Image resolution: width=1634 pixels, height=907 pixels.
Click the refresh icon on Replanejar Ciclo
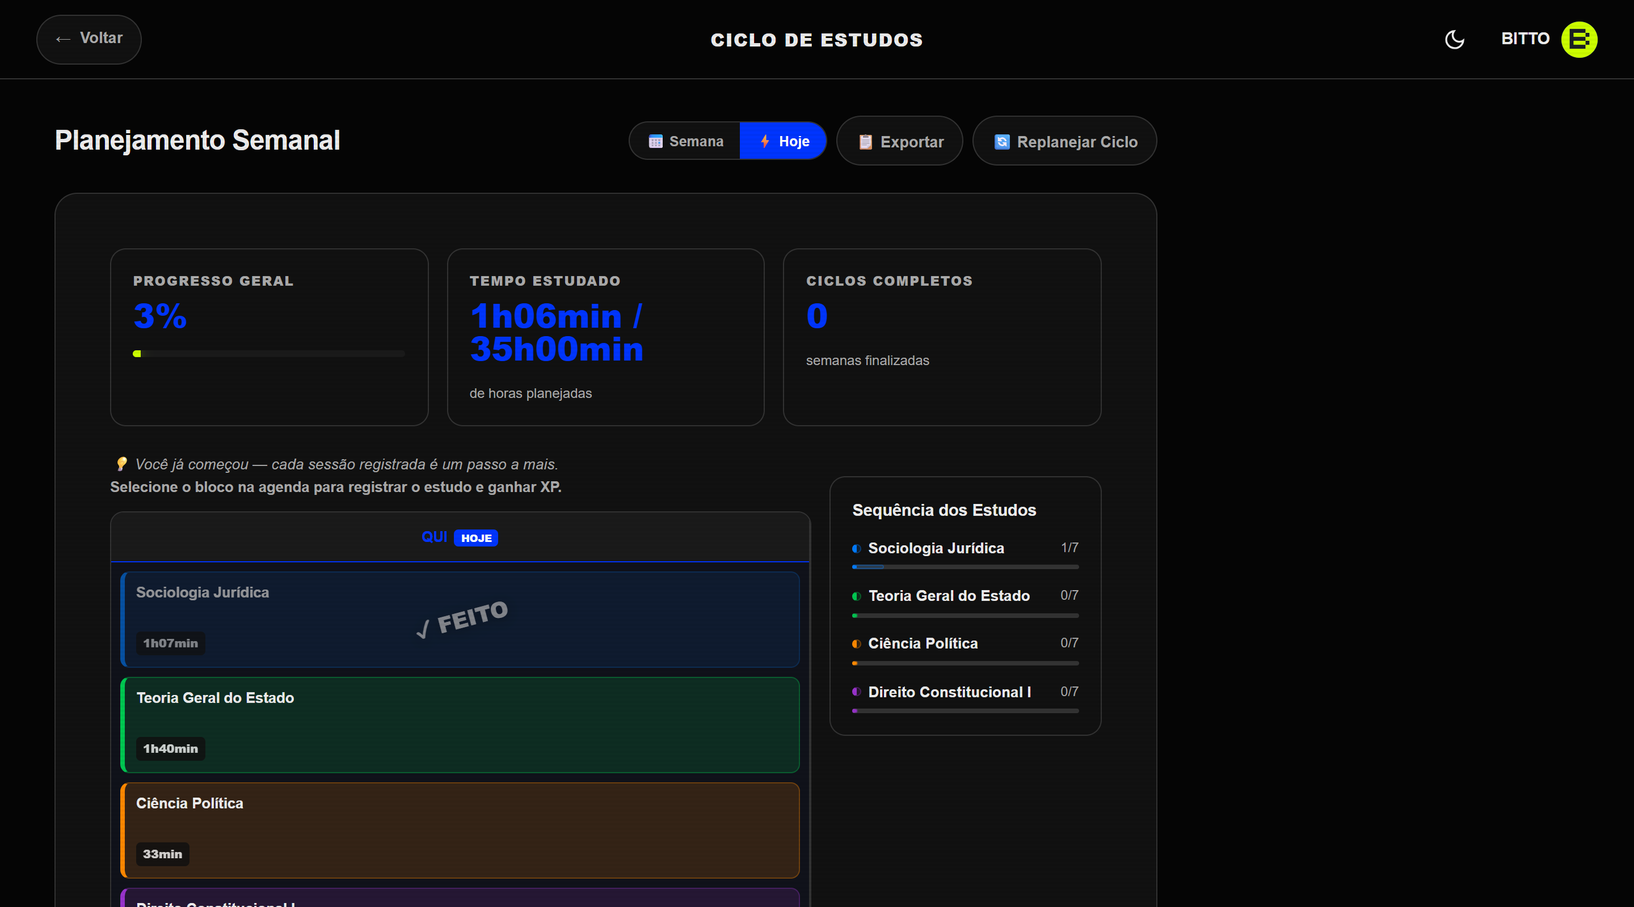(x=1001, y=141)
